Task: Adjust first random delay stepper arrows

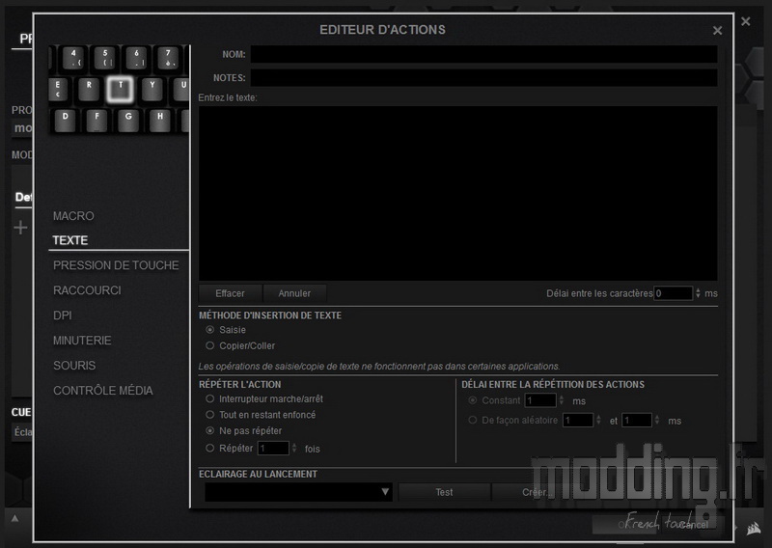Action: point(598,420)
